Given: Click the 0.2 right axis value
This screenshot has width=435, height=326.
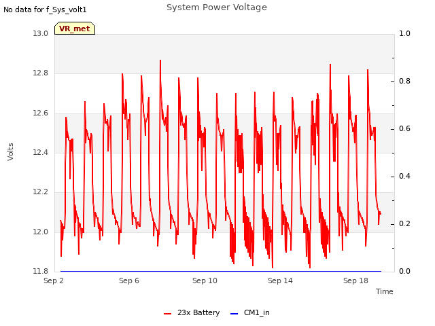Looking at the screenshot, I should (x=405, y=223).
